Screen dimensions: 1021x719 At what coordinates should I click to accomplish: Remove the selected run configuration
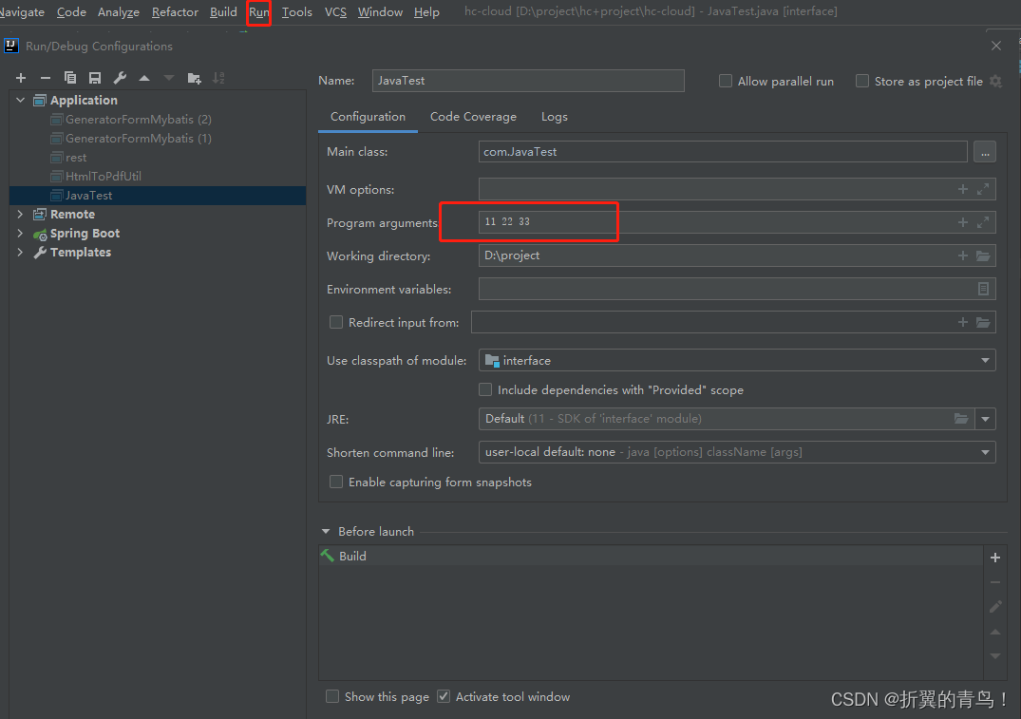[45, 78]
